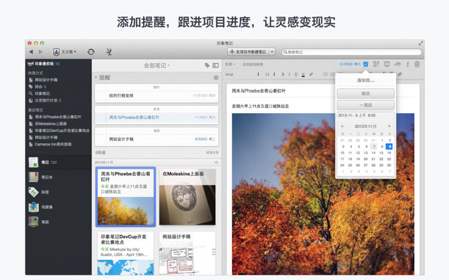The height and width of the screenshot is (280, 449).
Task: Click the 搜索笔记 search field
Action: click(x=351, y=52)
